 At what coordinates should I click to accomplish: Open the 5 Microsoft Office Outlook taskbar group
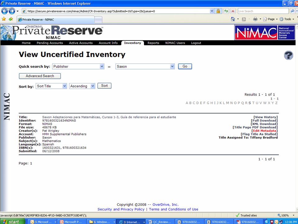(x=43, y=222)
